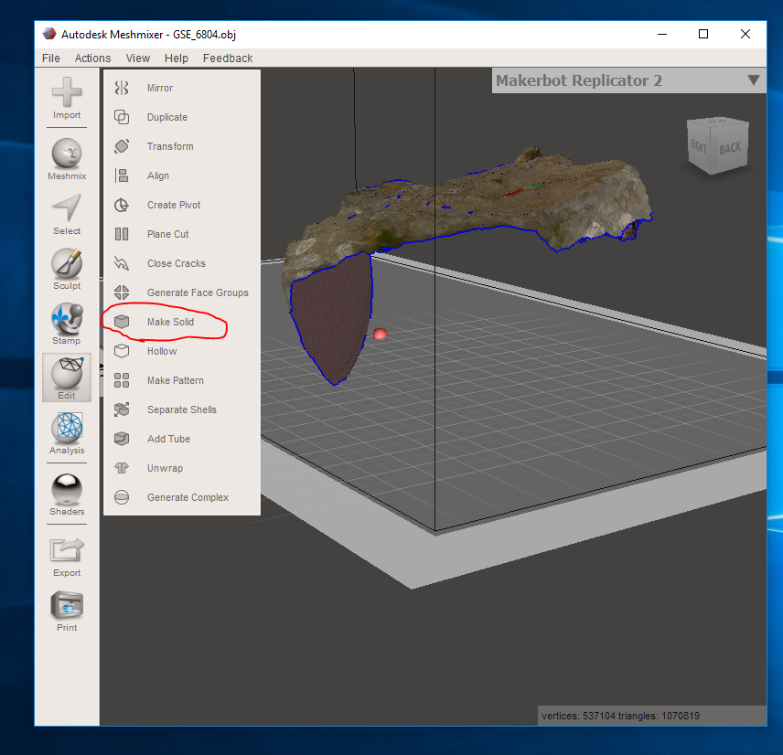
Task: Maximize the Meshmixer window
Action: [x=703, y=34]
